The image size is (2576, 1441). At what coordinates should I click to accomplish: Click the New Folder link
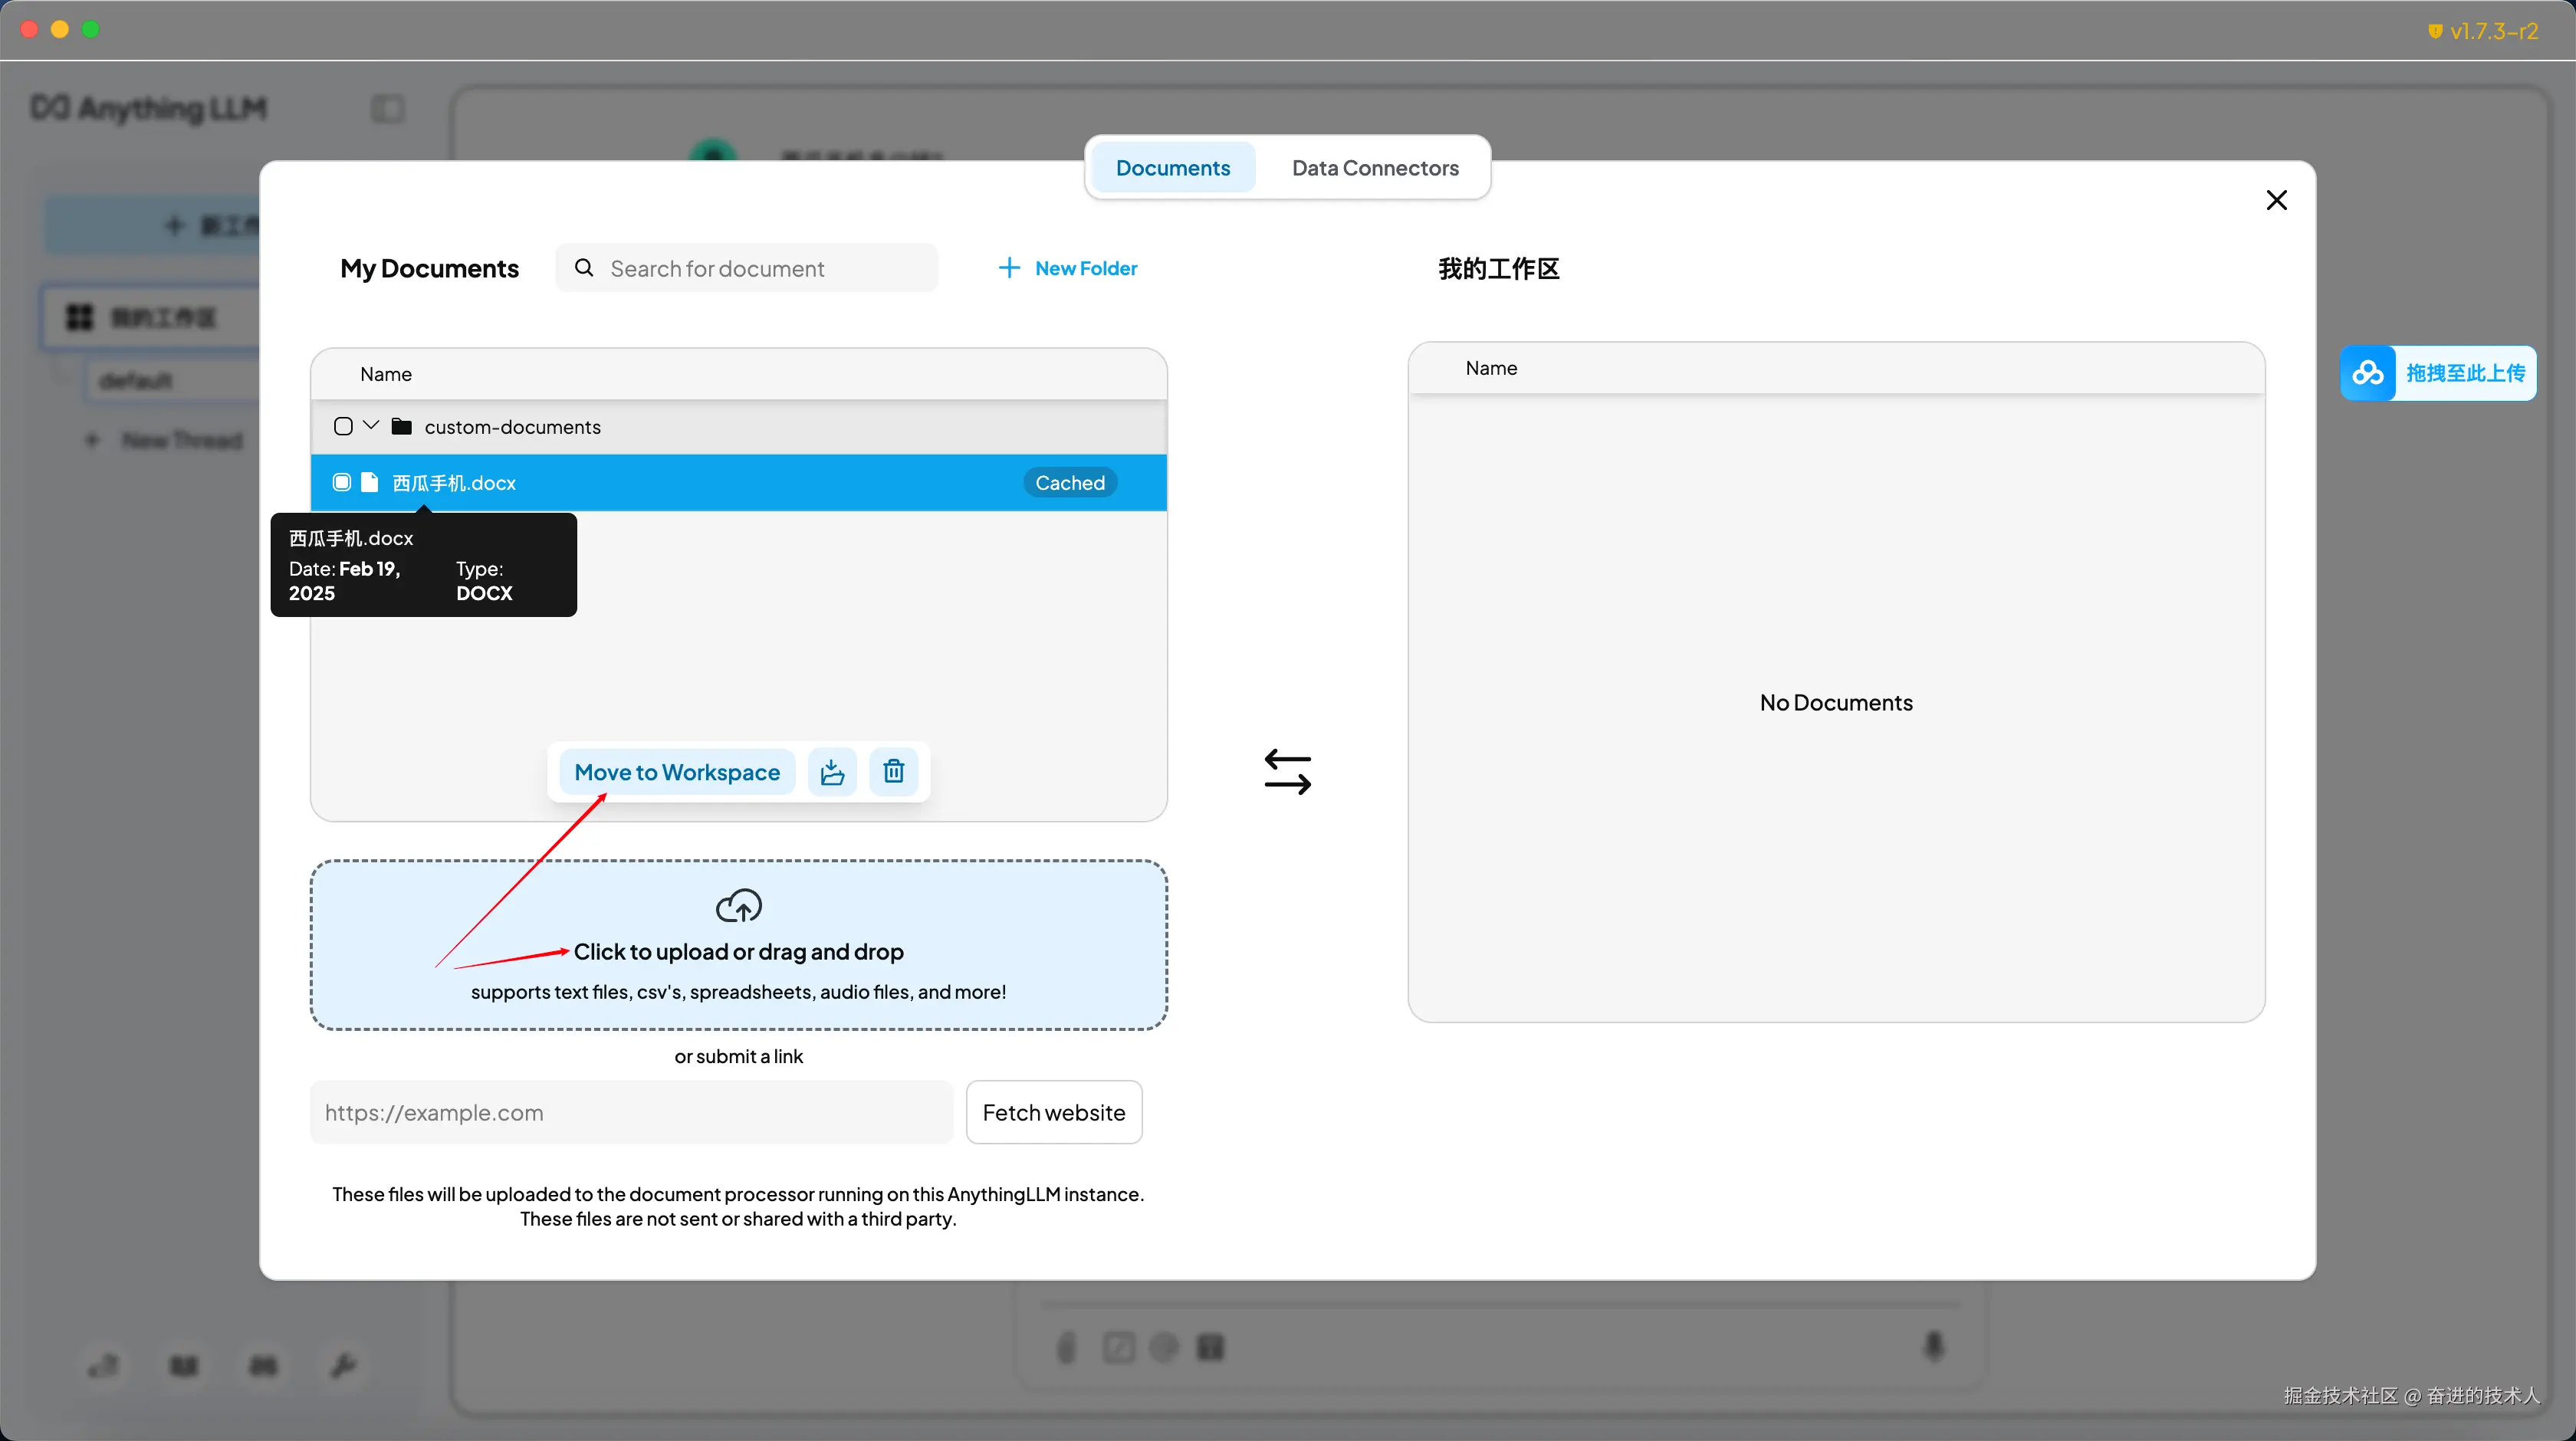pyautogui.click(x=1086, y=268)
